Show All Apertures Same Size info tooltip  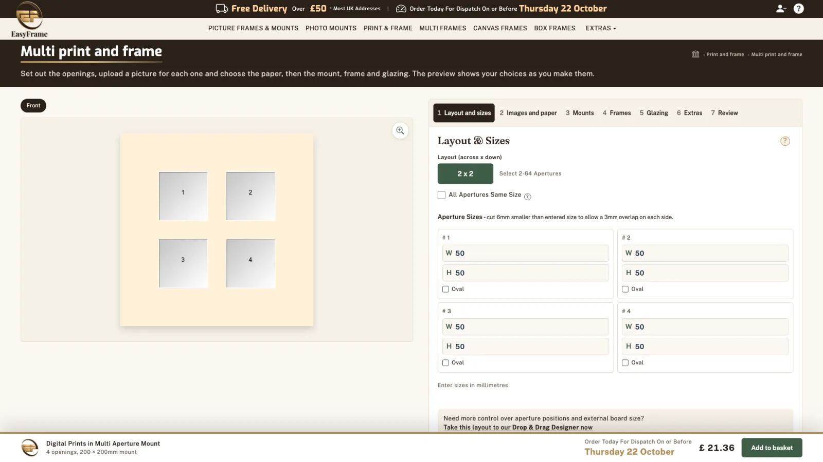tap(527, 196)
